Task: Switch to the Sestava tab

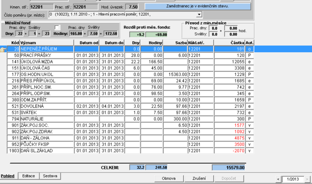Action: (x=50, y=176)
